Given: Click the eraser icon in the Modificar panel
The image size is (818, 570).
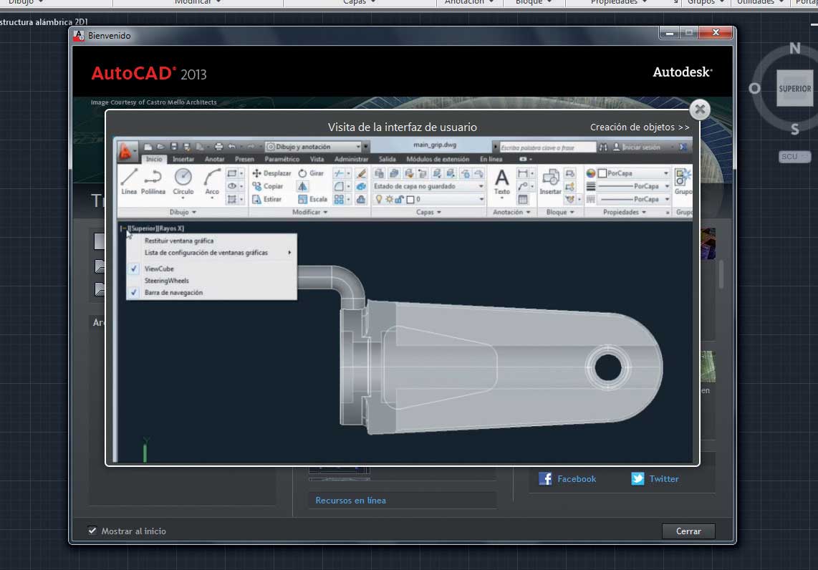Looking at the screenshot, I should [361, 173].
